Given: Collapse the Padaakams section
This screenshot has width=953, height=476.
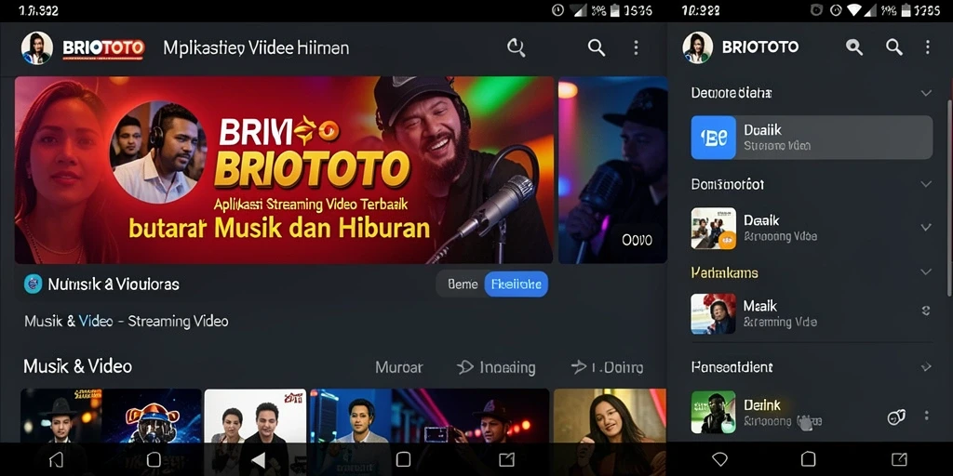Looking at the screenshot, I should pyautogui.click(x=926, y=272).
